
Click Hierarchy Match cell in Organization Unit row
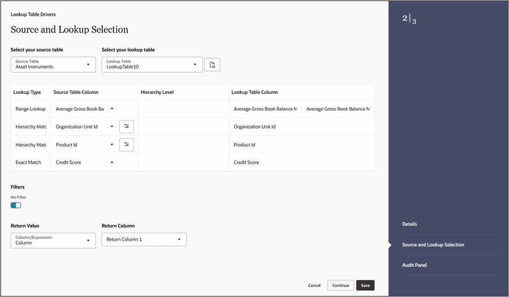(x=31, y=127)
